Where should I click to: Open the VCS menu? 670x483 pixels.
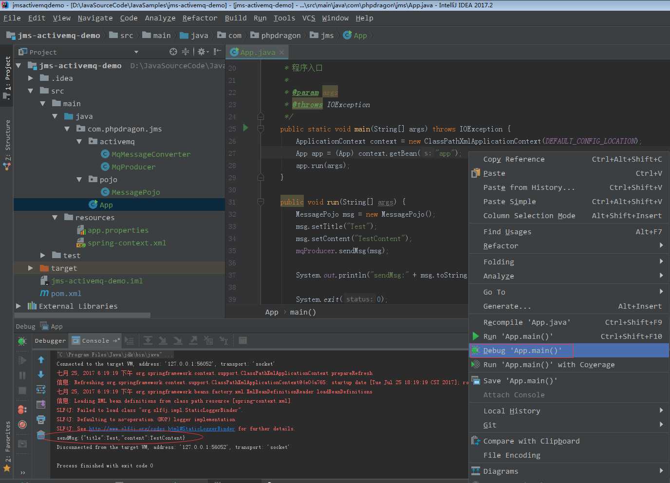(309, 18)
